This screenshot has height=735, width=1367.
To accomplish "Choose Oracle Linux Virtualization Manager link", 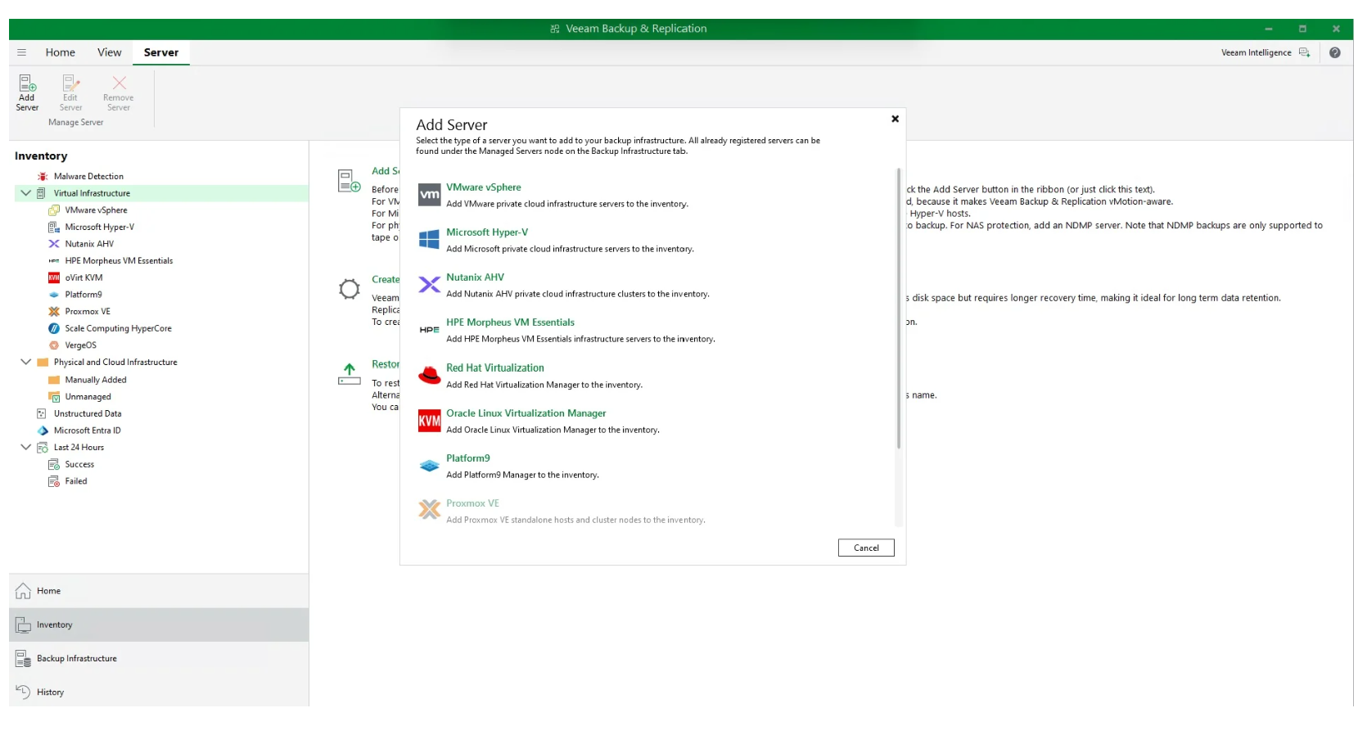I will pyautogui.click(x=526, y=413).
